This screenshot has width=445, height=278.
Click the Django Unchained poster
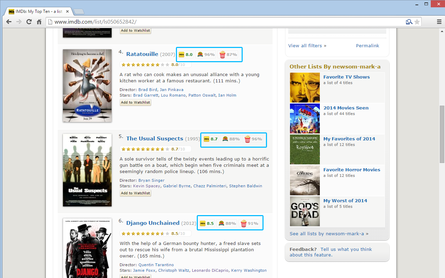coord(87,248)
